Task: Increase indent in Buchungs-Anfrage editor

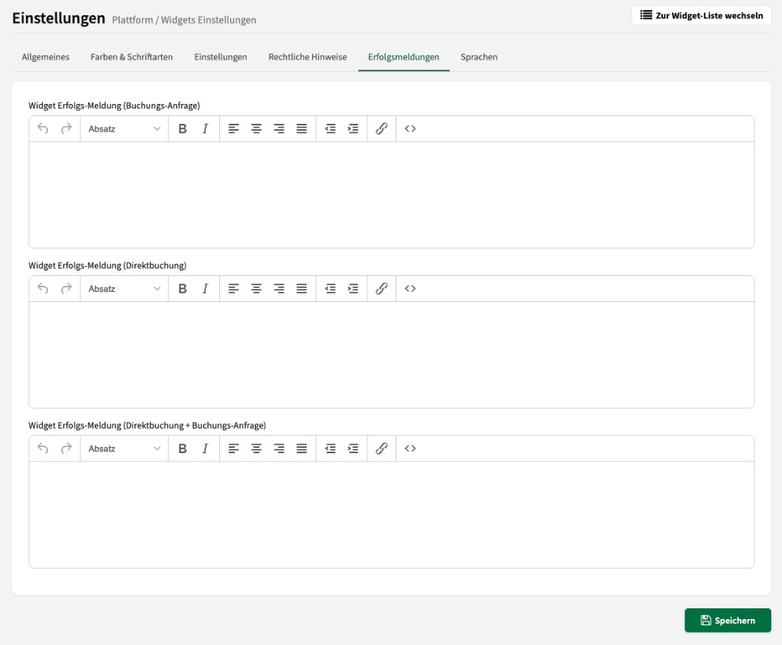Action: click(353, 129)
